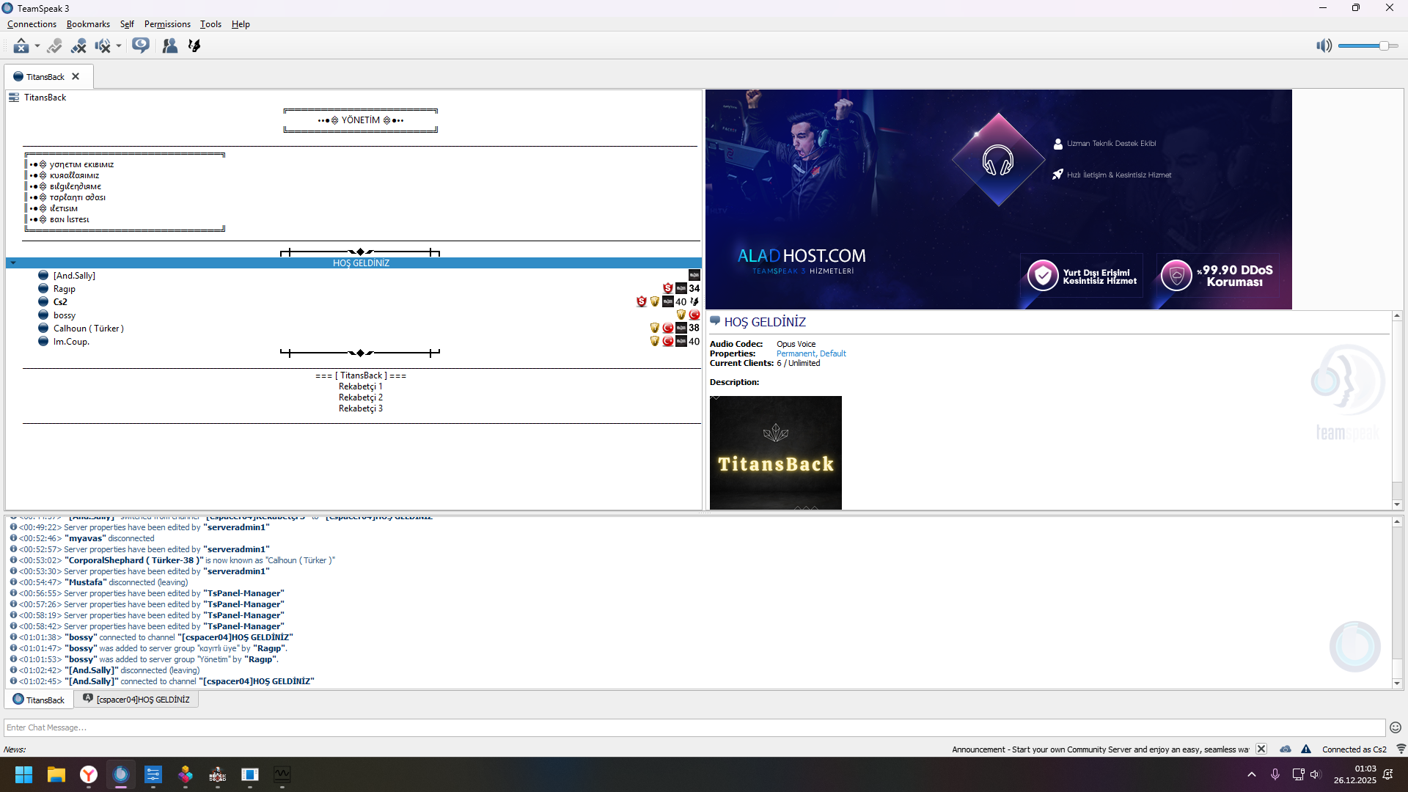Open the Connections menu
Viewport: 1408px width, 792px height.
click(32, 24)
